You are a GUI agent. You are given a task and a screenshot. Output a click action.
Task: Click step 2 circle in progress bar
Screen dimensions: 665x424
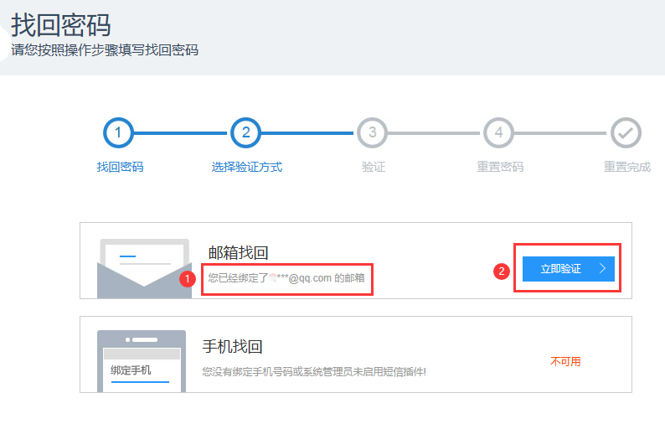point(245,132)
